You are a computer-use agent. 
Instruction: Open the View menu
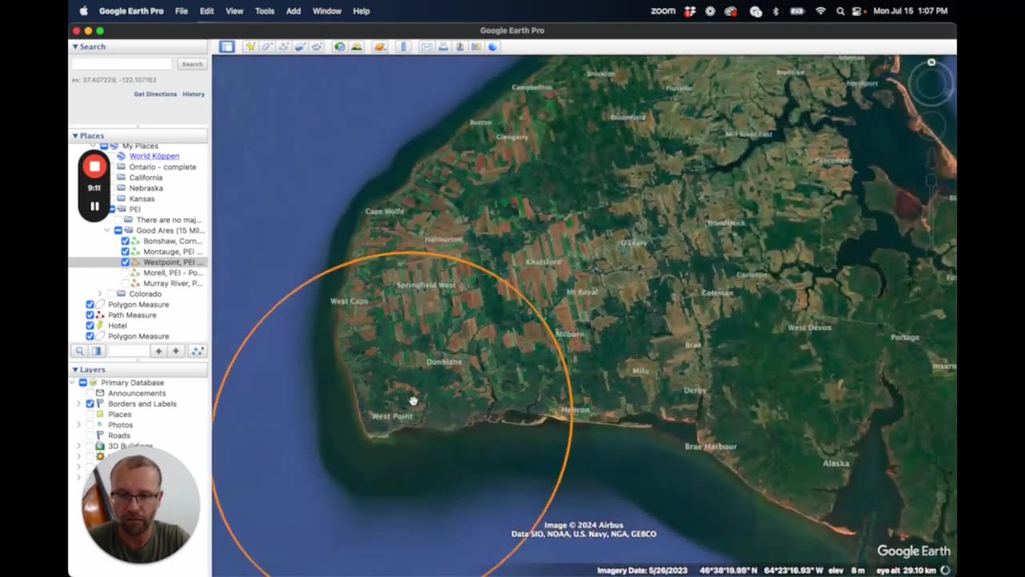pos(235,11)
